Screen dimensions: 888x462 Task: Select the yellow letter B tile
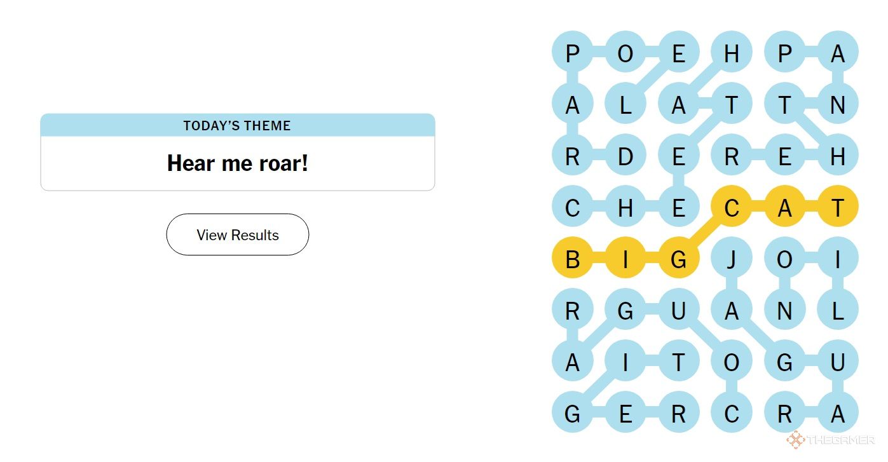click(x=573, y=259)
